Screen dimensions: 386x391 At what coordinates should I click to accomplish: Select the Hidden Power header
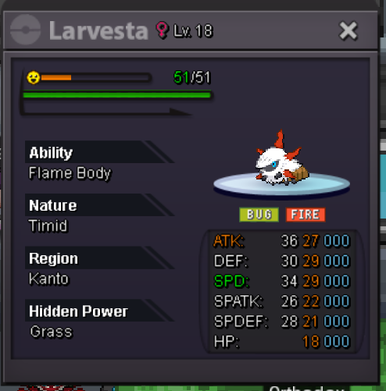[x=99, y=311]
